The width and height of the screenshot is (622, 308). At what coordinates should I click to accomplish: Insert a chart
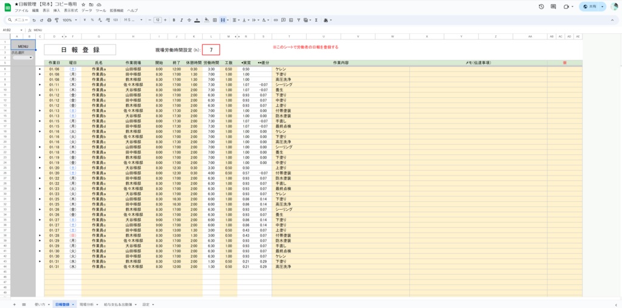coord(291,20)
